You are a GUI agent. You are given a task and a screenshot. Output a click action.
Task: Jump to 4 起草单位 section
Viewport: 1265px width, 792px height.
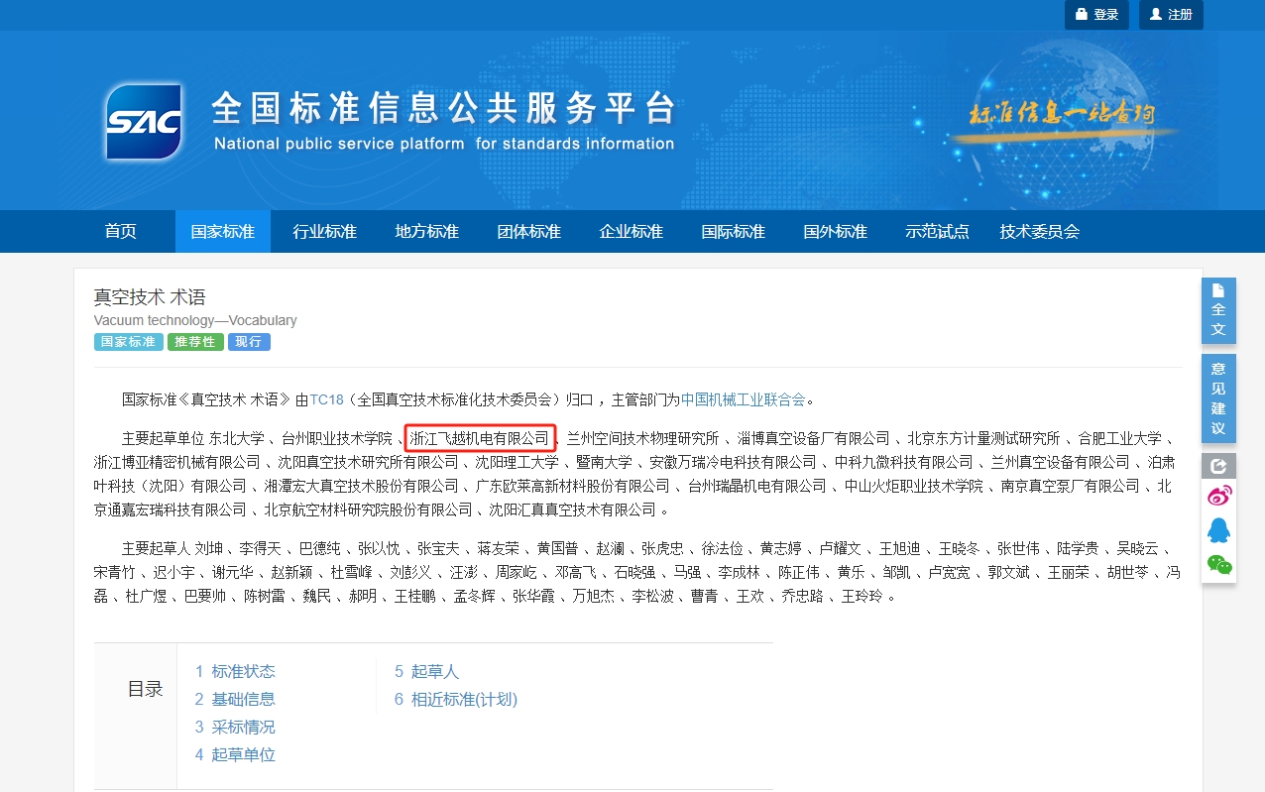click(x=235, y=755)
